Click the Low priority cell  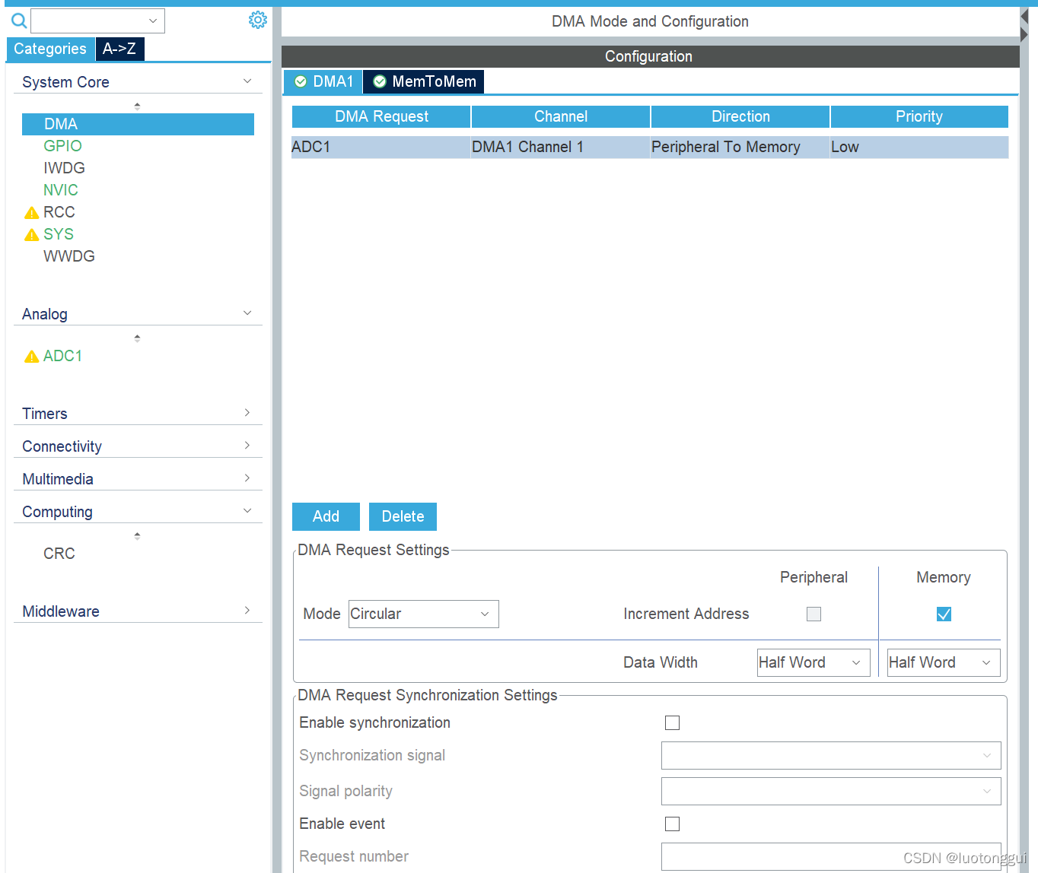pyautogui.click(x=919, y=147)
